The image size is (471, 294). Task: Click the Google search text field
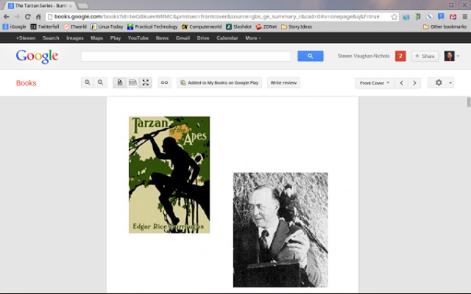click(x=186, y=56)
